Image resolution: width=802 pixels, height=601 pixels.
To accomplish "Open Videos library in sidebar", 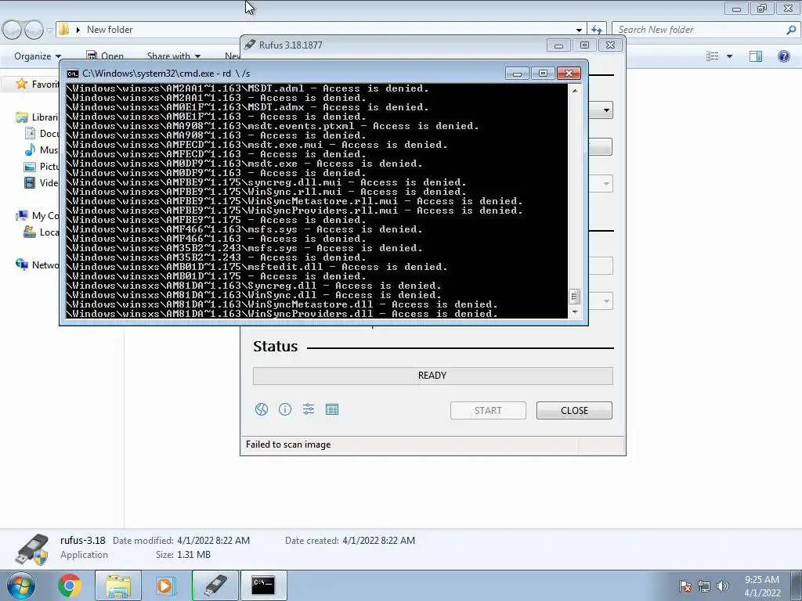I will point(42,182).
